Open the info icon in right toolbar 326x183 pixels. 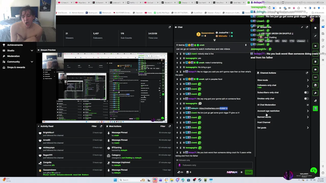click(x=315, y=28)
